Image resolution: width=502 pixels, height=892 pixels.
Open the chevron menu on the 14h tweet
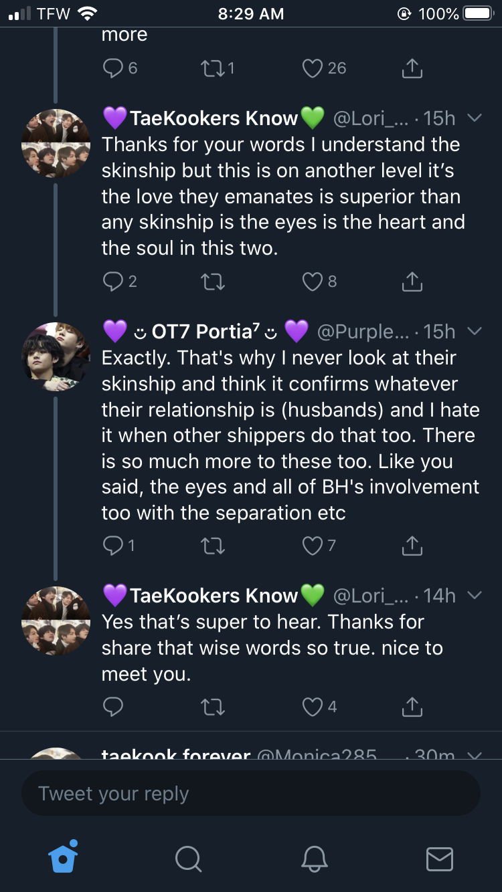pyautogui.click(x=474, y=595)
